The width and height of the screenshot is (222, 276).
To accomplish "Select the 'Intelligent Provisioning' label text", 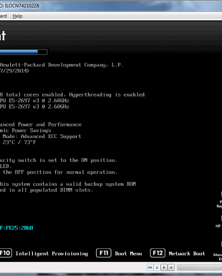I will (52, 254).
